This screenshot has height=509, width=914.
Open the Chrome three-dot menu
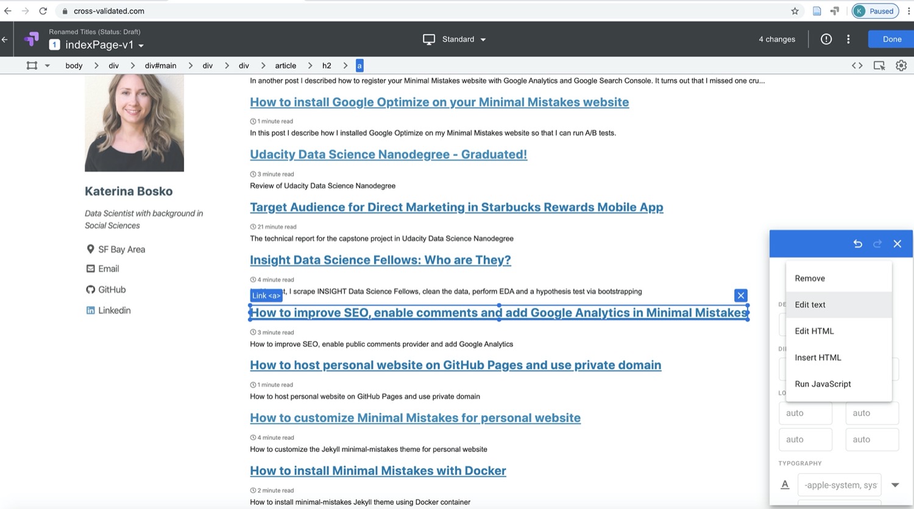tap(908, 11)
